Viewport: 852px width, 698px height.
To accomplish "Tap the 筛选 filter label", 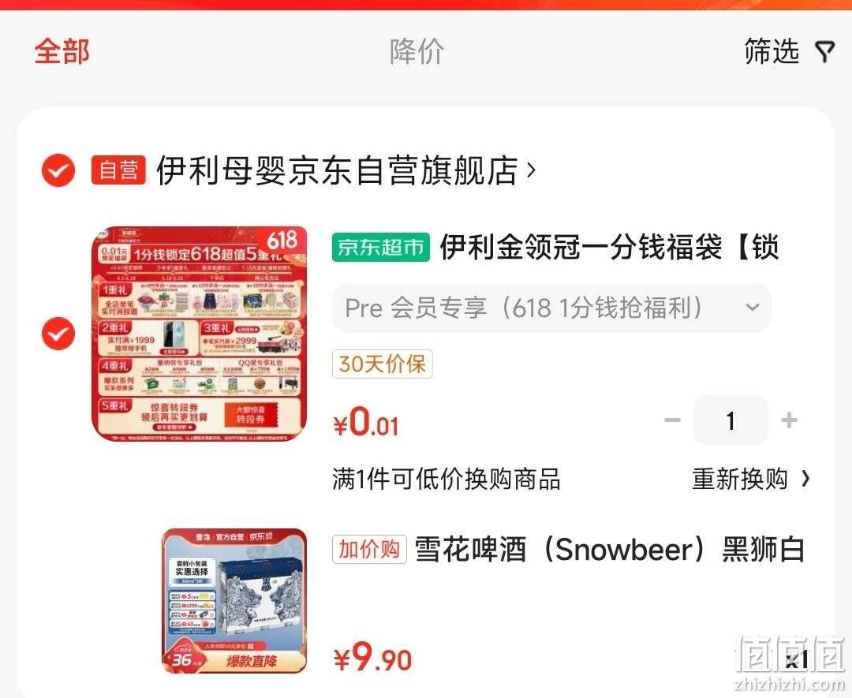I will pyautogui.click(x=772, y=52).
